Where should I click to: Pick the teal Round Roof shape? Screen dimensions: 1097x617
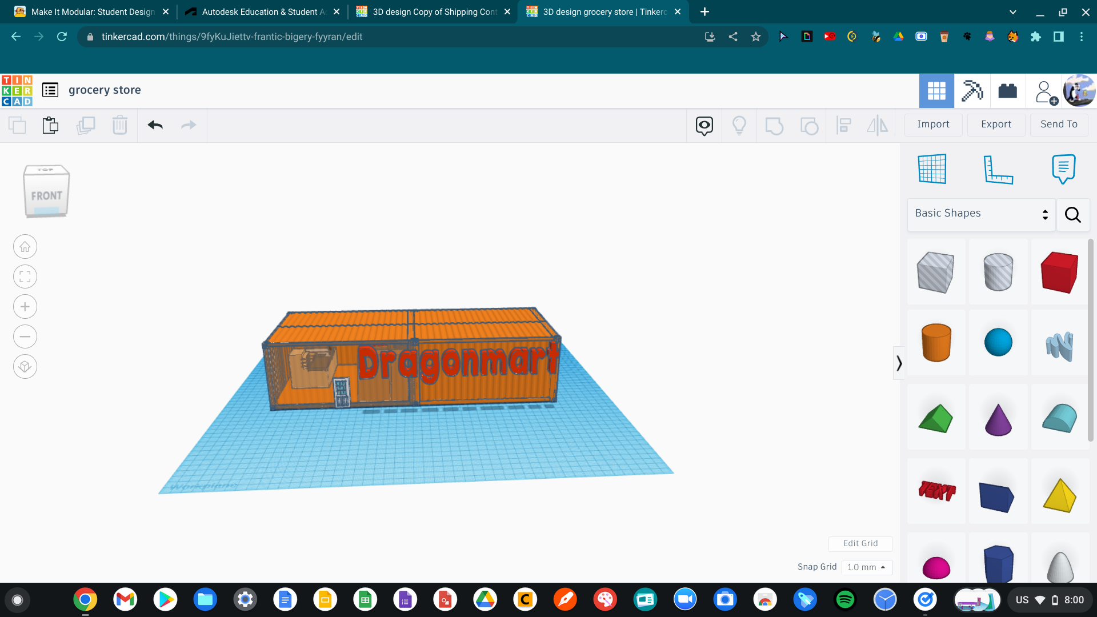click(x=1059, y=418)
